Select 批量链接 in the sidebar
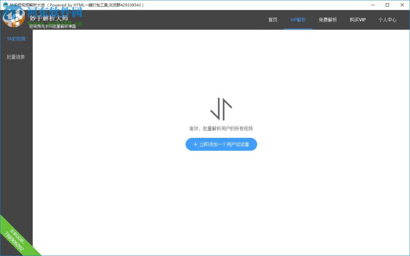The width and height of the screenshot is (410, 256). [16, 57]
